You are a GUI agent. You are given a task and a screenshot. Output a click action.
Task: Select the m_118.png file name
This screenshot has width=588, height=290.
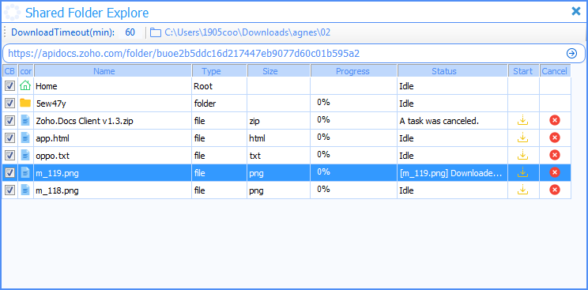tap(57, 190)
